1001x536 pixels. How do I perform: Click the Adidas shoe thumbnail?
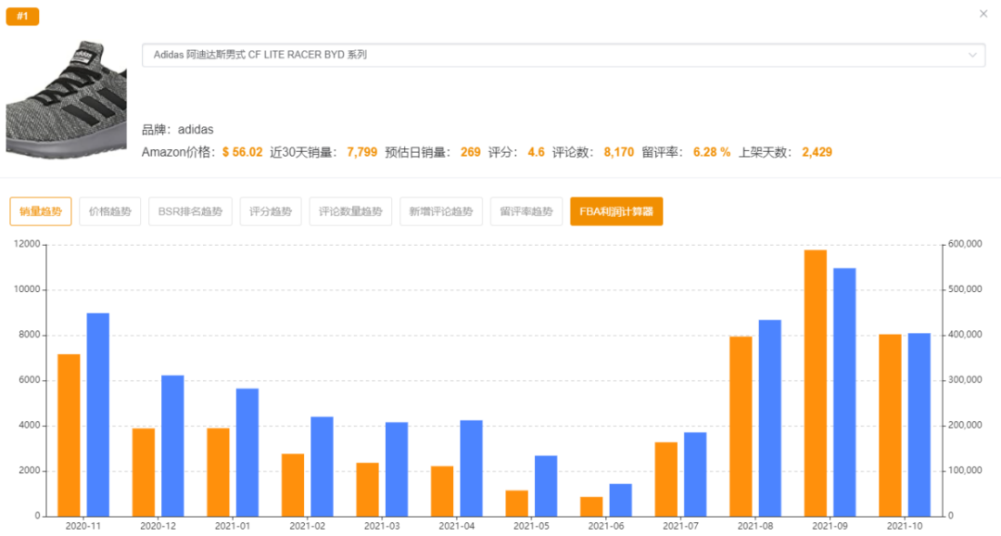point(67,99)
